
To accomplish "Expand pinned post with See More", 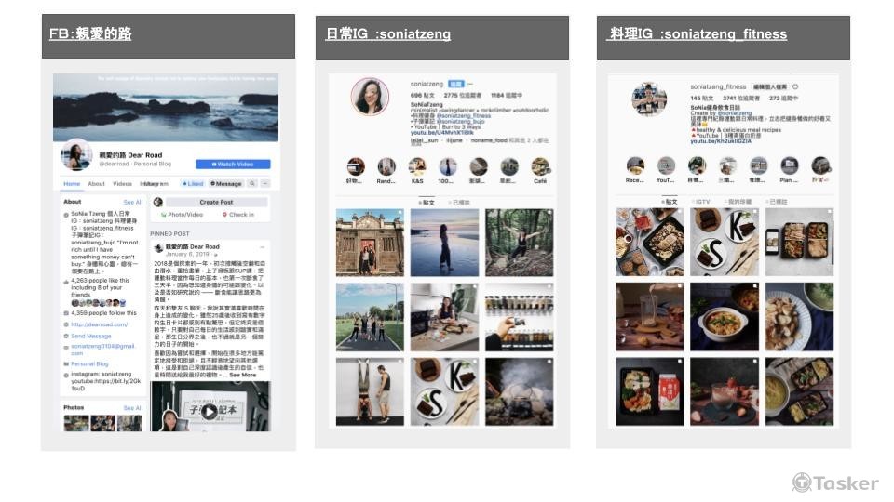I will (243, 375).
